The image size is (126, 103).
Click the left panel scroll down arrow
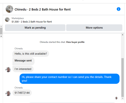[x=1, y=36]
